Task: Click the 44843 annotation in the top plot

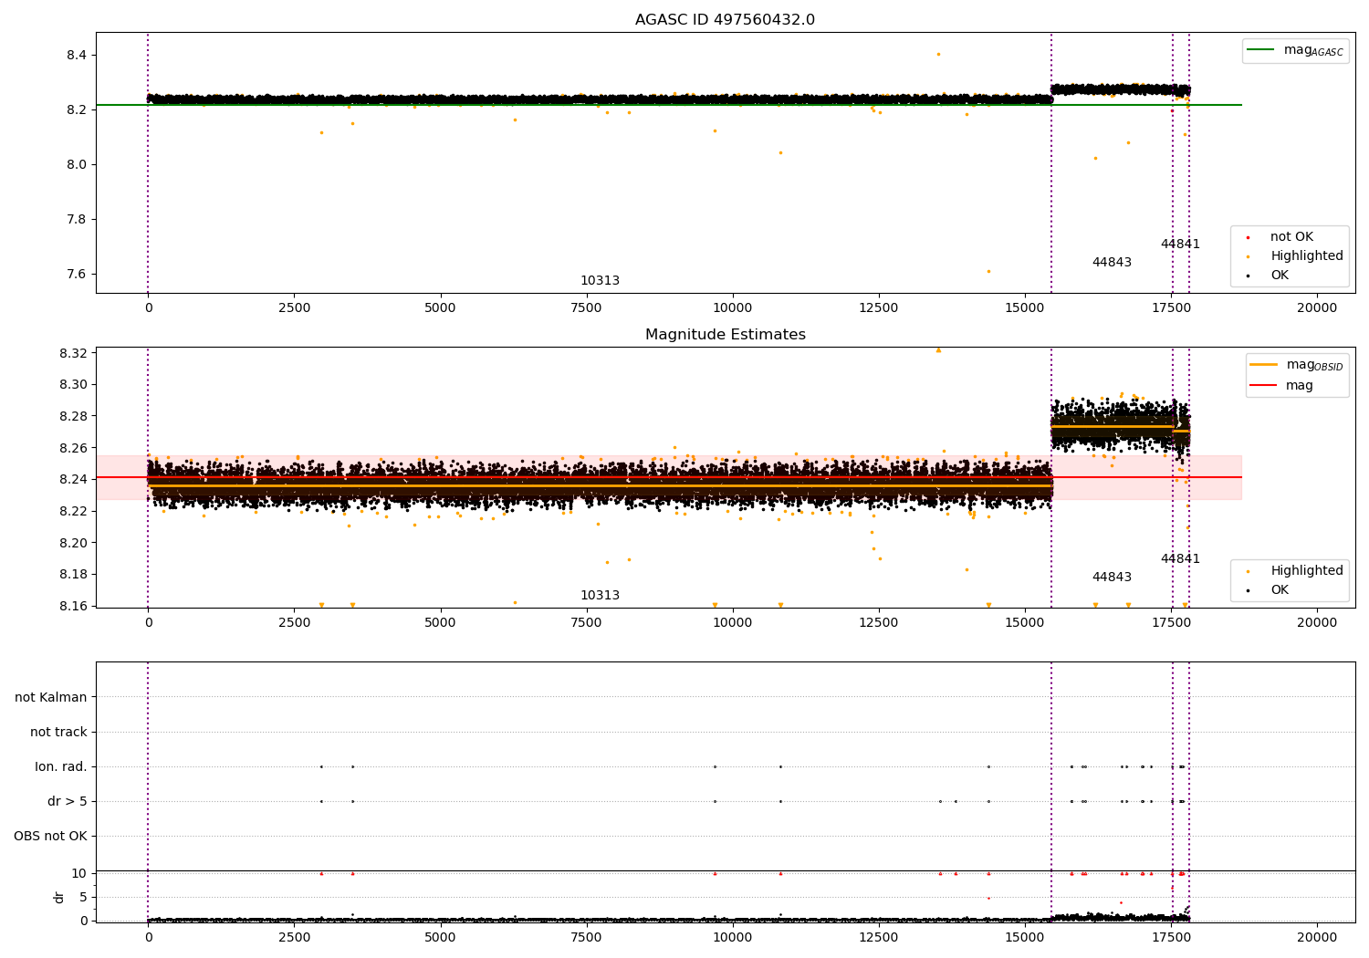Action: point(1112,263)
